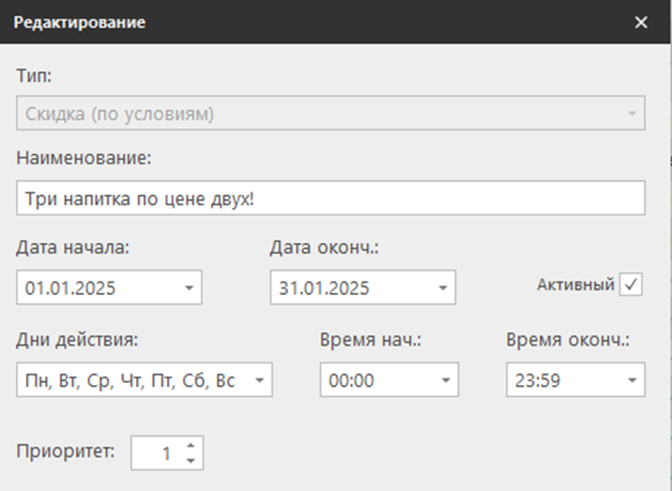This screenshot has width=672, height=491.
Task: Expand the Дата начала calendar dropdown arrow
Action: (x=190, y=288)
